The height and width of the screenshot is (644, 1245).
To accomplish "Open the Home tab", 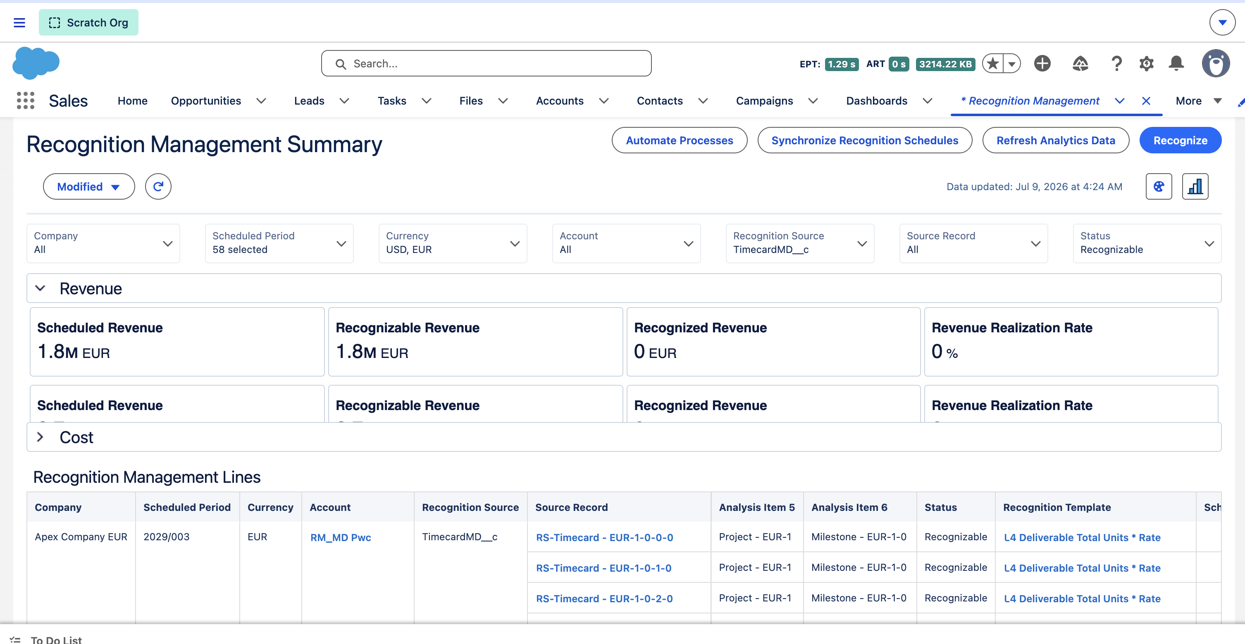I will [132, 100].
